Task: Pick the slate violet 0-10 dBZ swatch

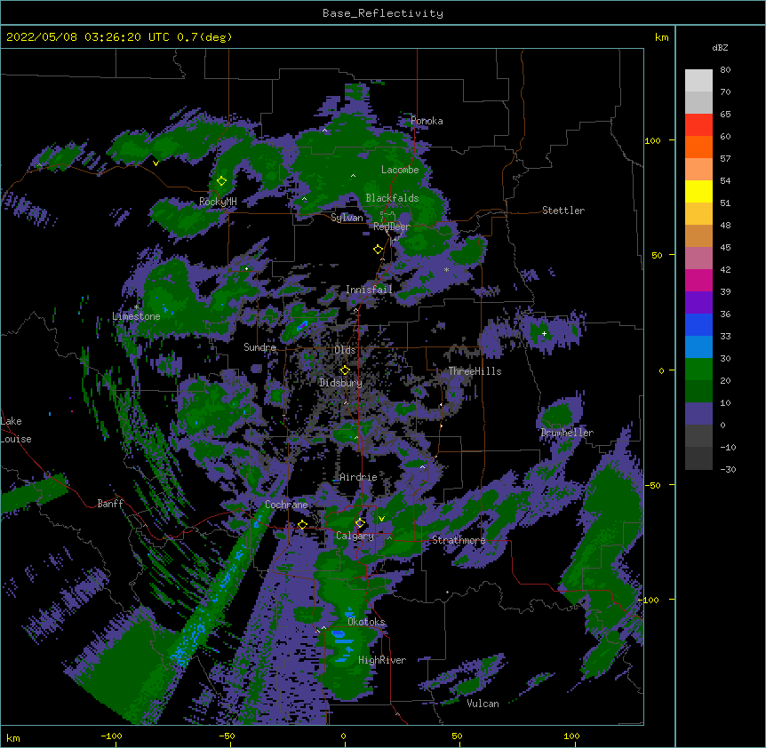Action: click(x=698, y=414)
